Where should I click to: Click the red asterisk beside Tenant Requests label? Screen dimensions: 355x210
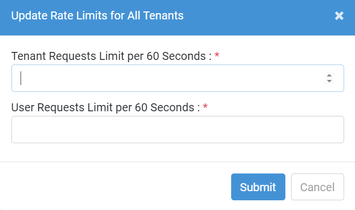coord(217,55)
